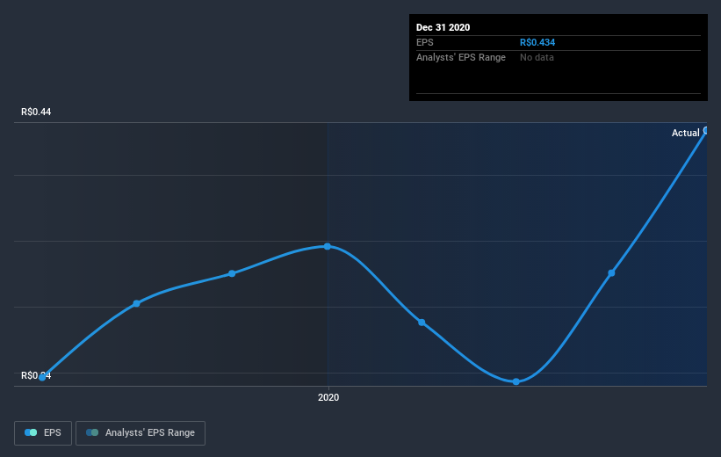The width and height of the screenshot is (721, 457).
Task: Click the 'No data' analysts range value
Action: click(x=537, y=57)
